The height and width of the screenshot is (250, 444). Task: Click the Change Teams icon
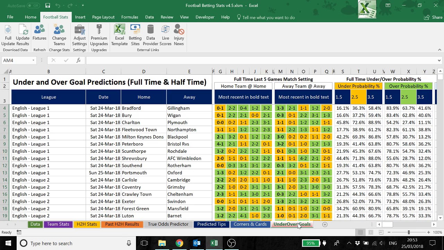[x=59, y=35]
